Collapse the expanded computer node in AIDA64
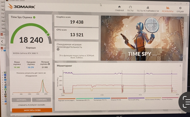The width and height of the screenshot is (190, 117). (2, 51)
